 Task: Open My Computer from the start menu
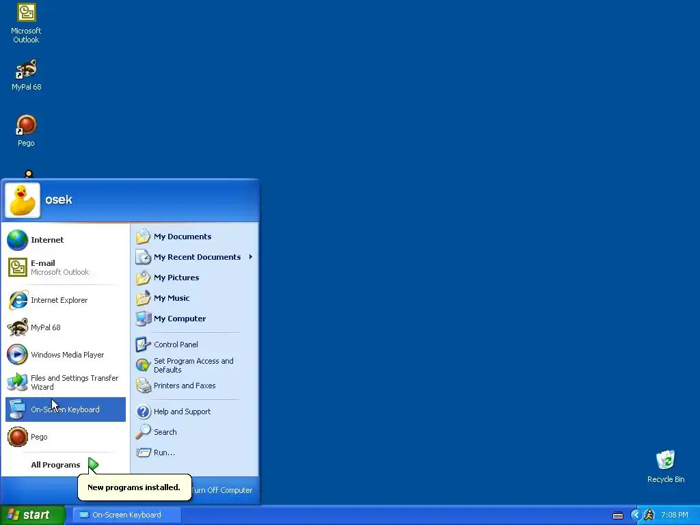[195, 319]
